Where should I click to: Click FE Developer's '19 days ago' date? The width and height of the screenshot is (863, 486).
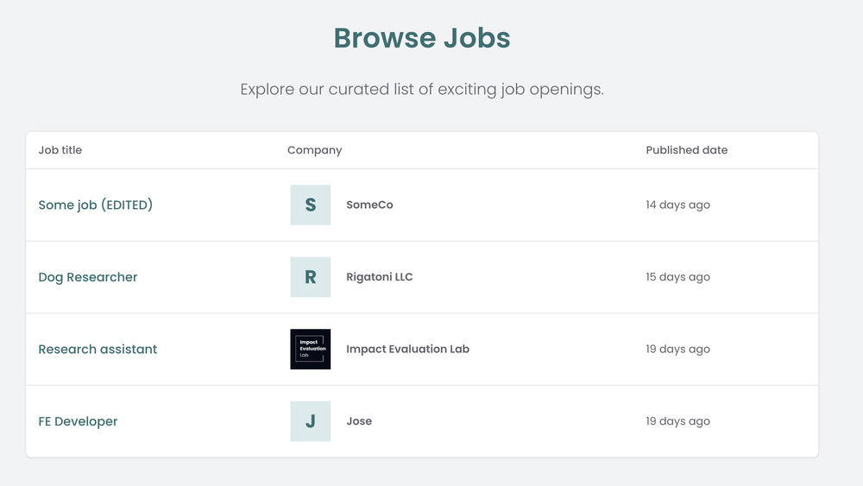pos(677,421)
